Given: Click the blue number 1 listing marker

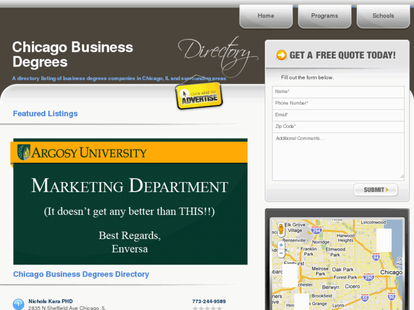Looking at the screenshot, I should click(x=18, y=304).
